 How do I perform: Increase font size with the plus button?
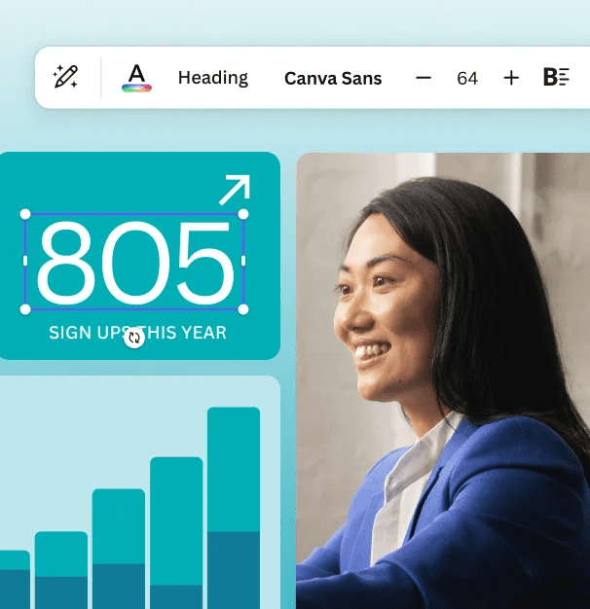(x=511, y=78)
